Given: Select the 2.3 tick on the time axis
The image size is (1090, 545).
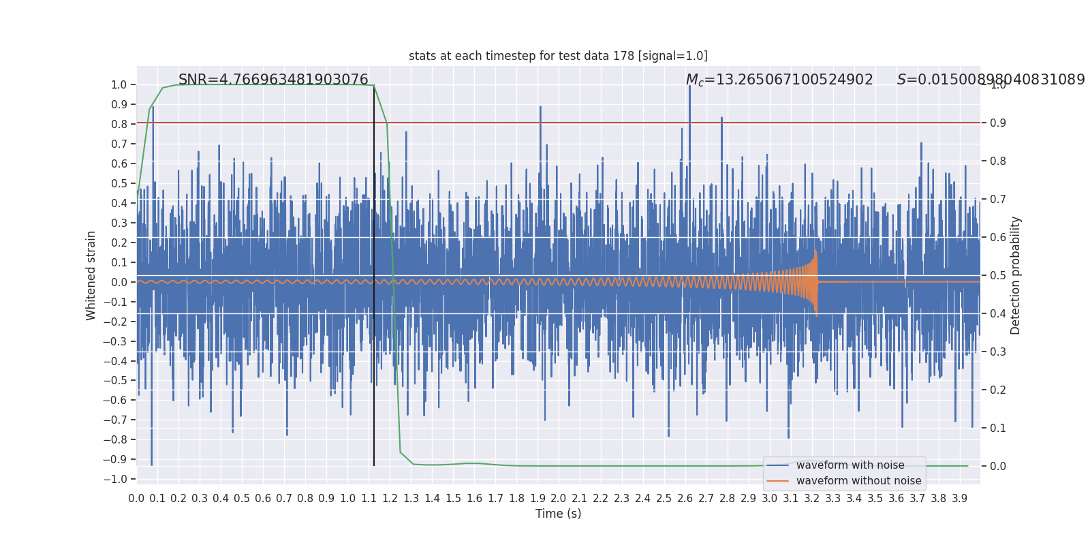Looking at the screenshot, I should tap(622, 499).
